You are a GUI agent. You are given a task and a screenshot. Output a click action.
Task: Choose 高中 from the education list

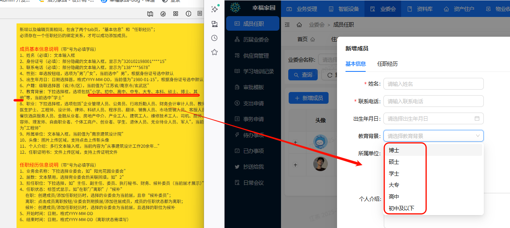coord(433,197)
